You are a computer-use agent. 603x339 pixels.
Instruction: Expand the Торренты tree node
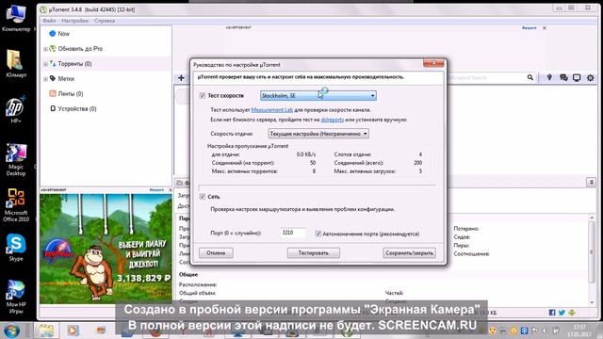click(45, 64)
